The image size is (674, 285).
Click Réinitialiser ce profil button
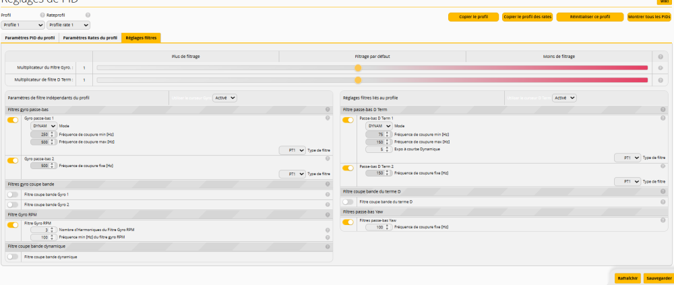point(590,17)
